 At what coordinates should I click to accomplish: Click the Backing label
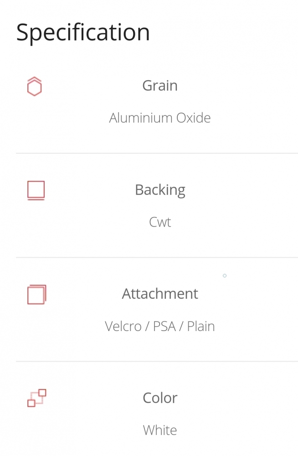[x=160, y=190]
